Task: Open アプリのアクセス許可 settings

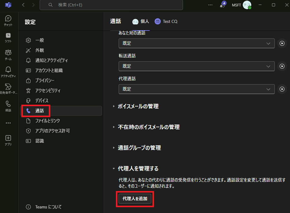Action: point(61,131)
